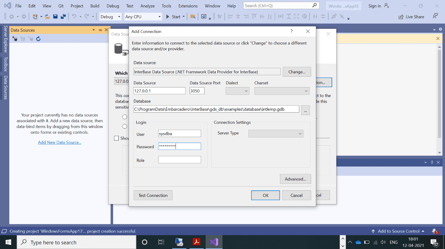Click the Find in Files folder icon
The width and height of the screenshot is (445, 249).
point(193,17)
